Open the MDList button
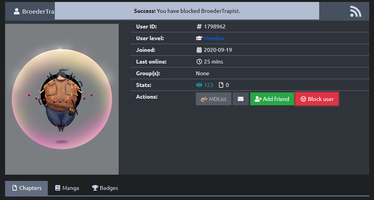 (213, 99)
